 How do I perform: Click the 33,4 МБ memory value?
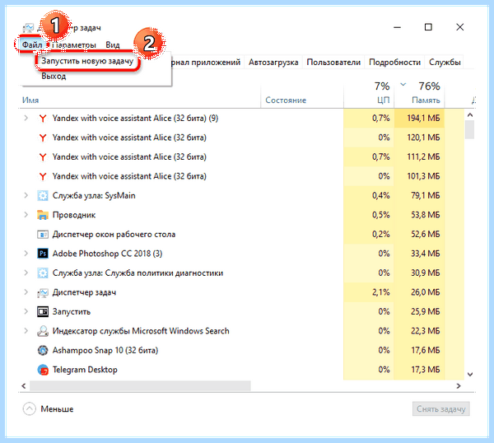coord(425,254)
